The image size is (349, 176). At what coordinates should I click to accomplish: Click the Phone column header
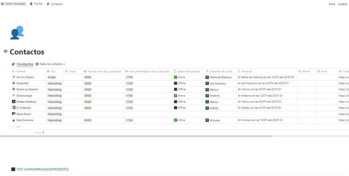pos(307,71)
